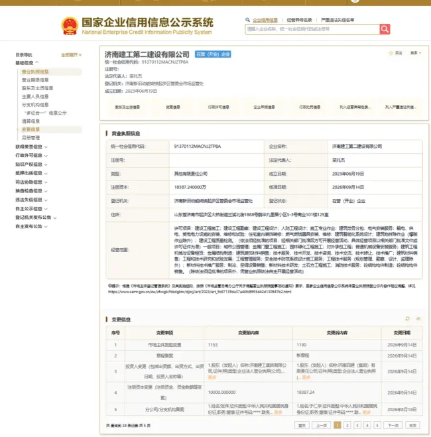This screenshot has width=431, height=437.
Task: Select the 企业信用信息 search tab
Action: 265,20
